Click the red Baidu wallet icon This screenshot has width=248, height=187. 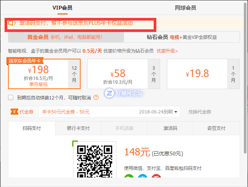[156, 176]
